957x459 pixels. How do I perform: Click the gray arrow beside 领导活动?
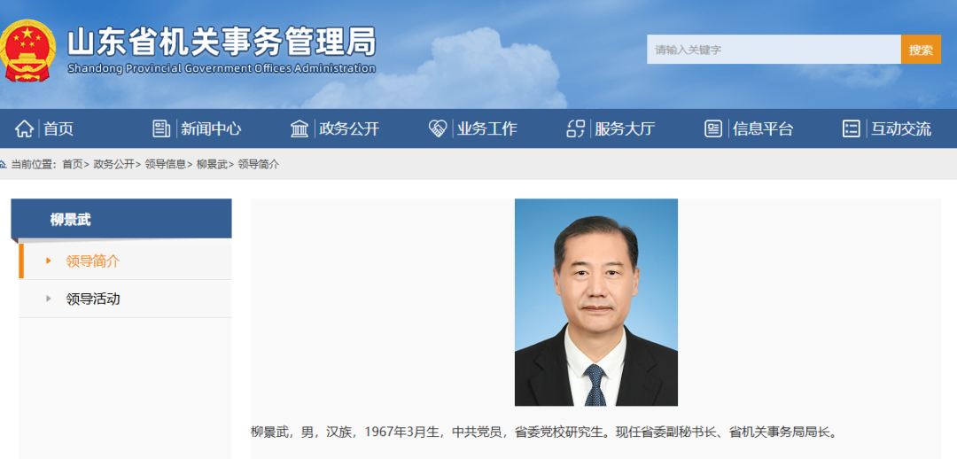pyautogui.click(x=49, y=300)
